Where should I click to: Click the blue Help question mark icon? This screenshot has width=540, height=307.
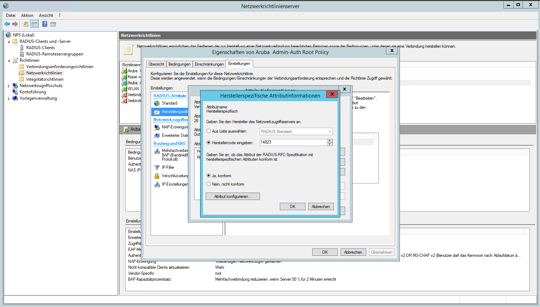[45, 24]
